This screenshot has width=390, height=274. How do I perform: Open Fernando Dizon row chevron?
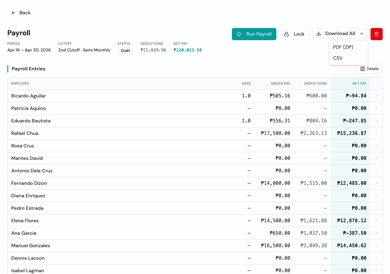click(376, 183)
